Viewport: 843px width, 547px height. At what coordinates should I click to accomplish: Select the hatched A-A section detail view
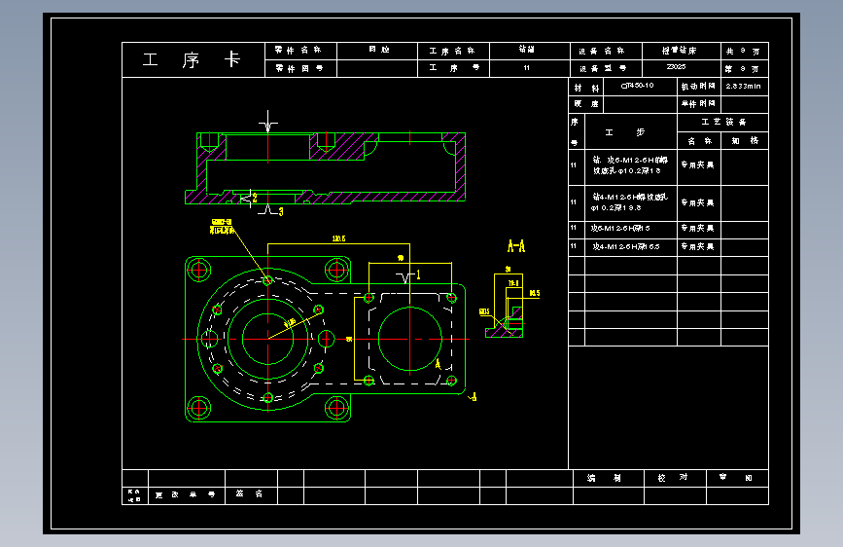click(x=506, y=307)
